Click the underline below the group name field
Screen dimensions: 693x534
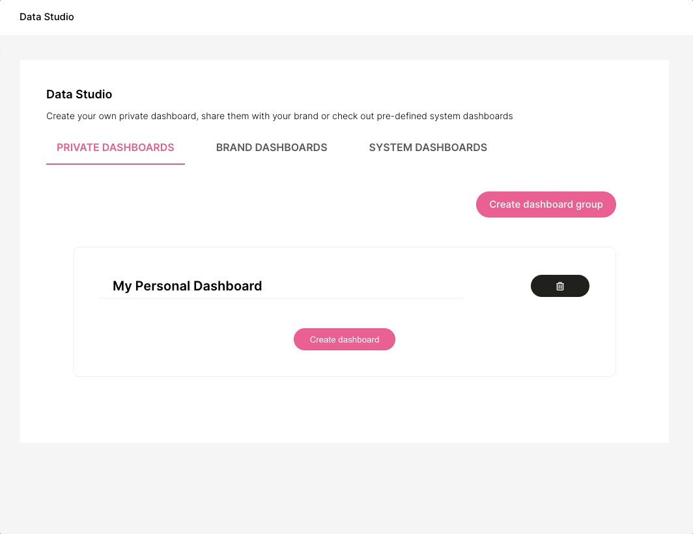[x=282, y=298]
